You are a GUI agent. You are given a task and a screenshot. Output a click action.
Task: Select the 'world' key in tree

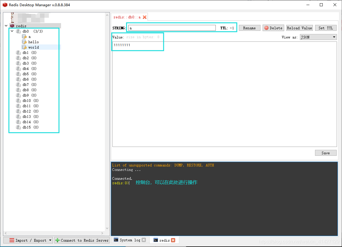[x=33, y=47]
